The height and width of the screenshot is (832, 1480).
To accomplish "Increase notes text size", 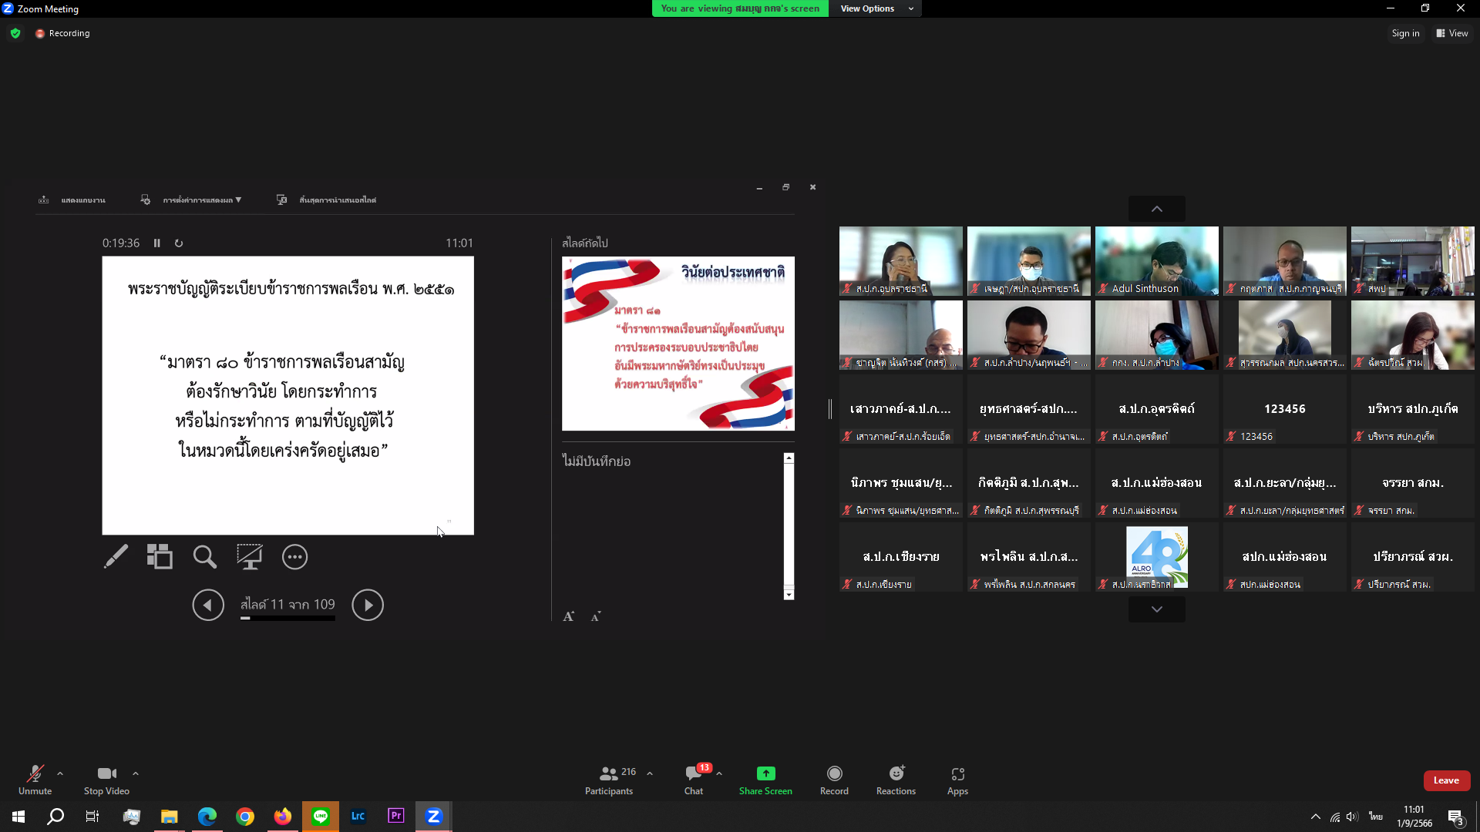I will [x=569, y=616].
